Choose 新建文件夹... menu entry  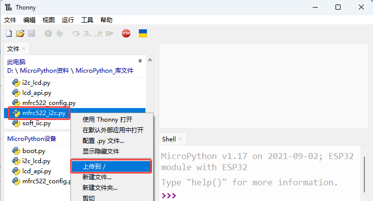112,188
